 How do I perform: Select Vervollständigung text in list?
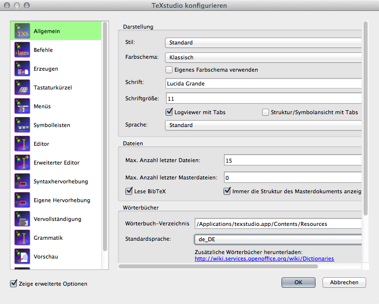point(57,219)
